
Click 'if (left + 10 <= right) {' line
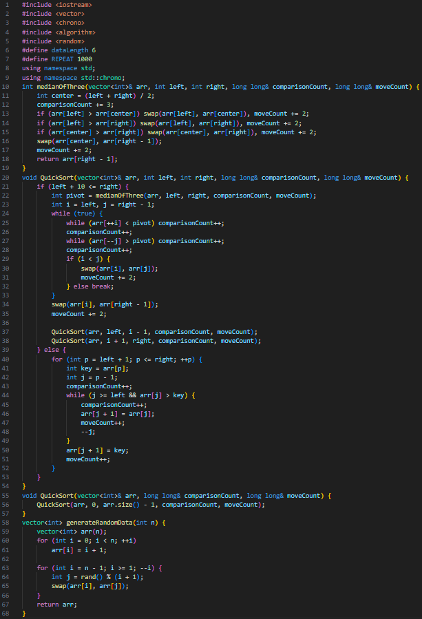coord(83,187)
